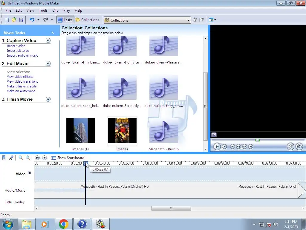The height and width of the screenshot is (230, 306).
Task: Open the File menu
Action: pyautogui.click(x=8, y=10)
